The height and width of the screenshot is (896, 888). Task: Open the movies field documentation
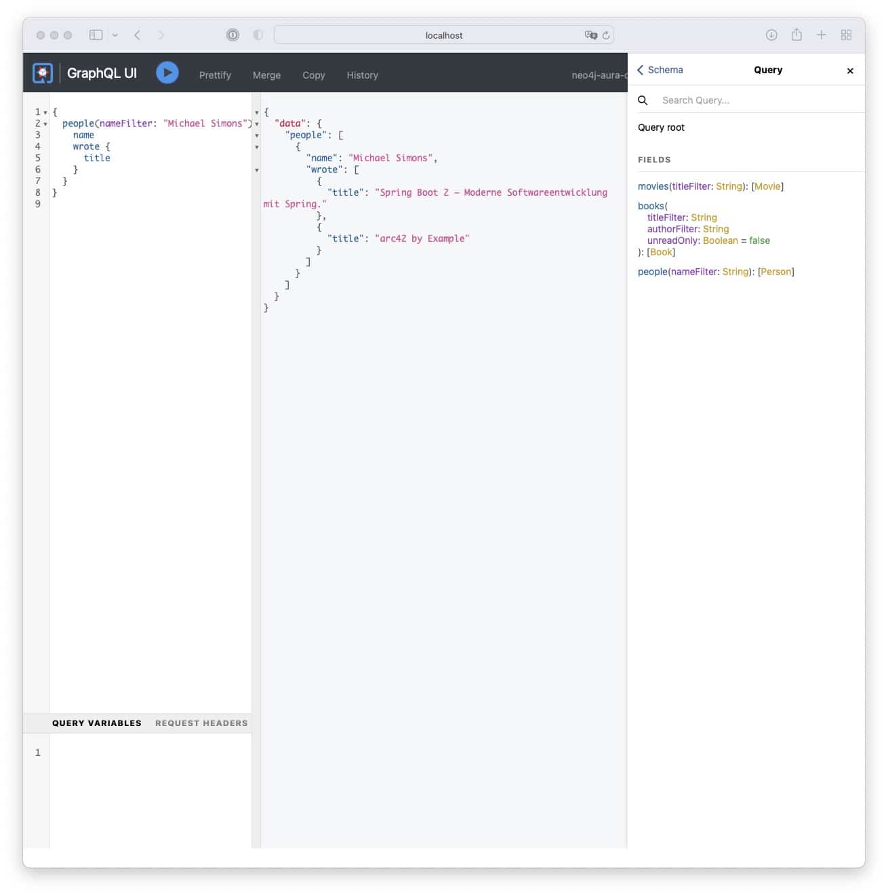[x=653, y=186]
